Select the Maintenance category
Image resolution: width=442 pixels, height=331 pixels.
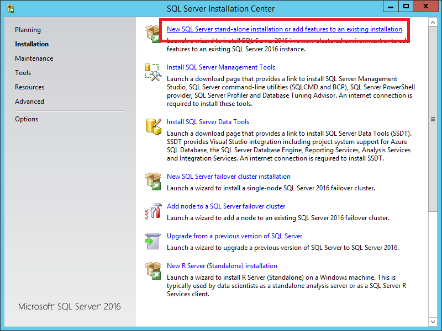click(34, 58)
